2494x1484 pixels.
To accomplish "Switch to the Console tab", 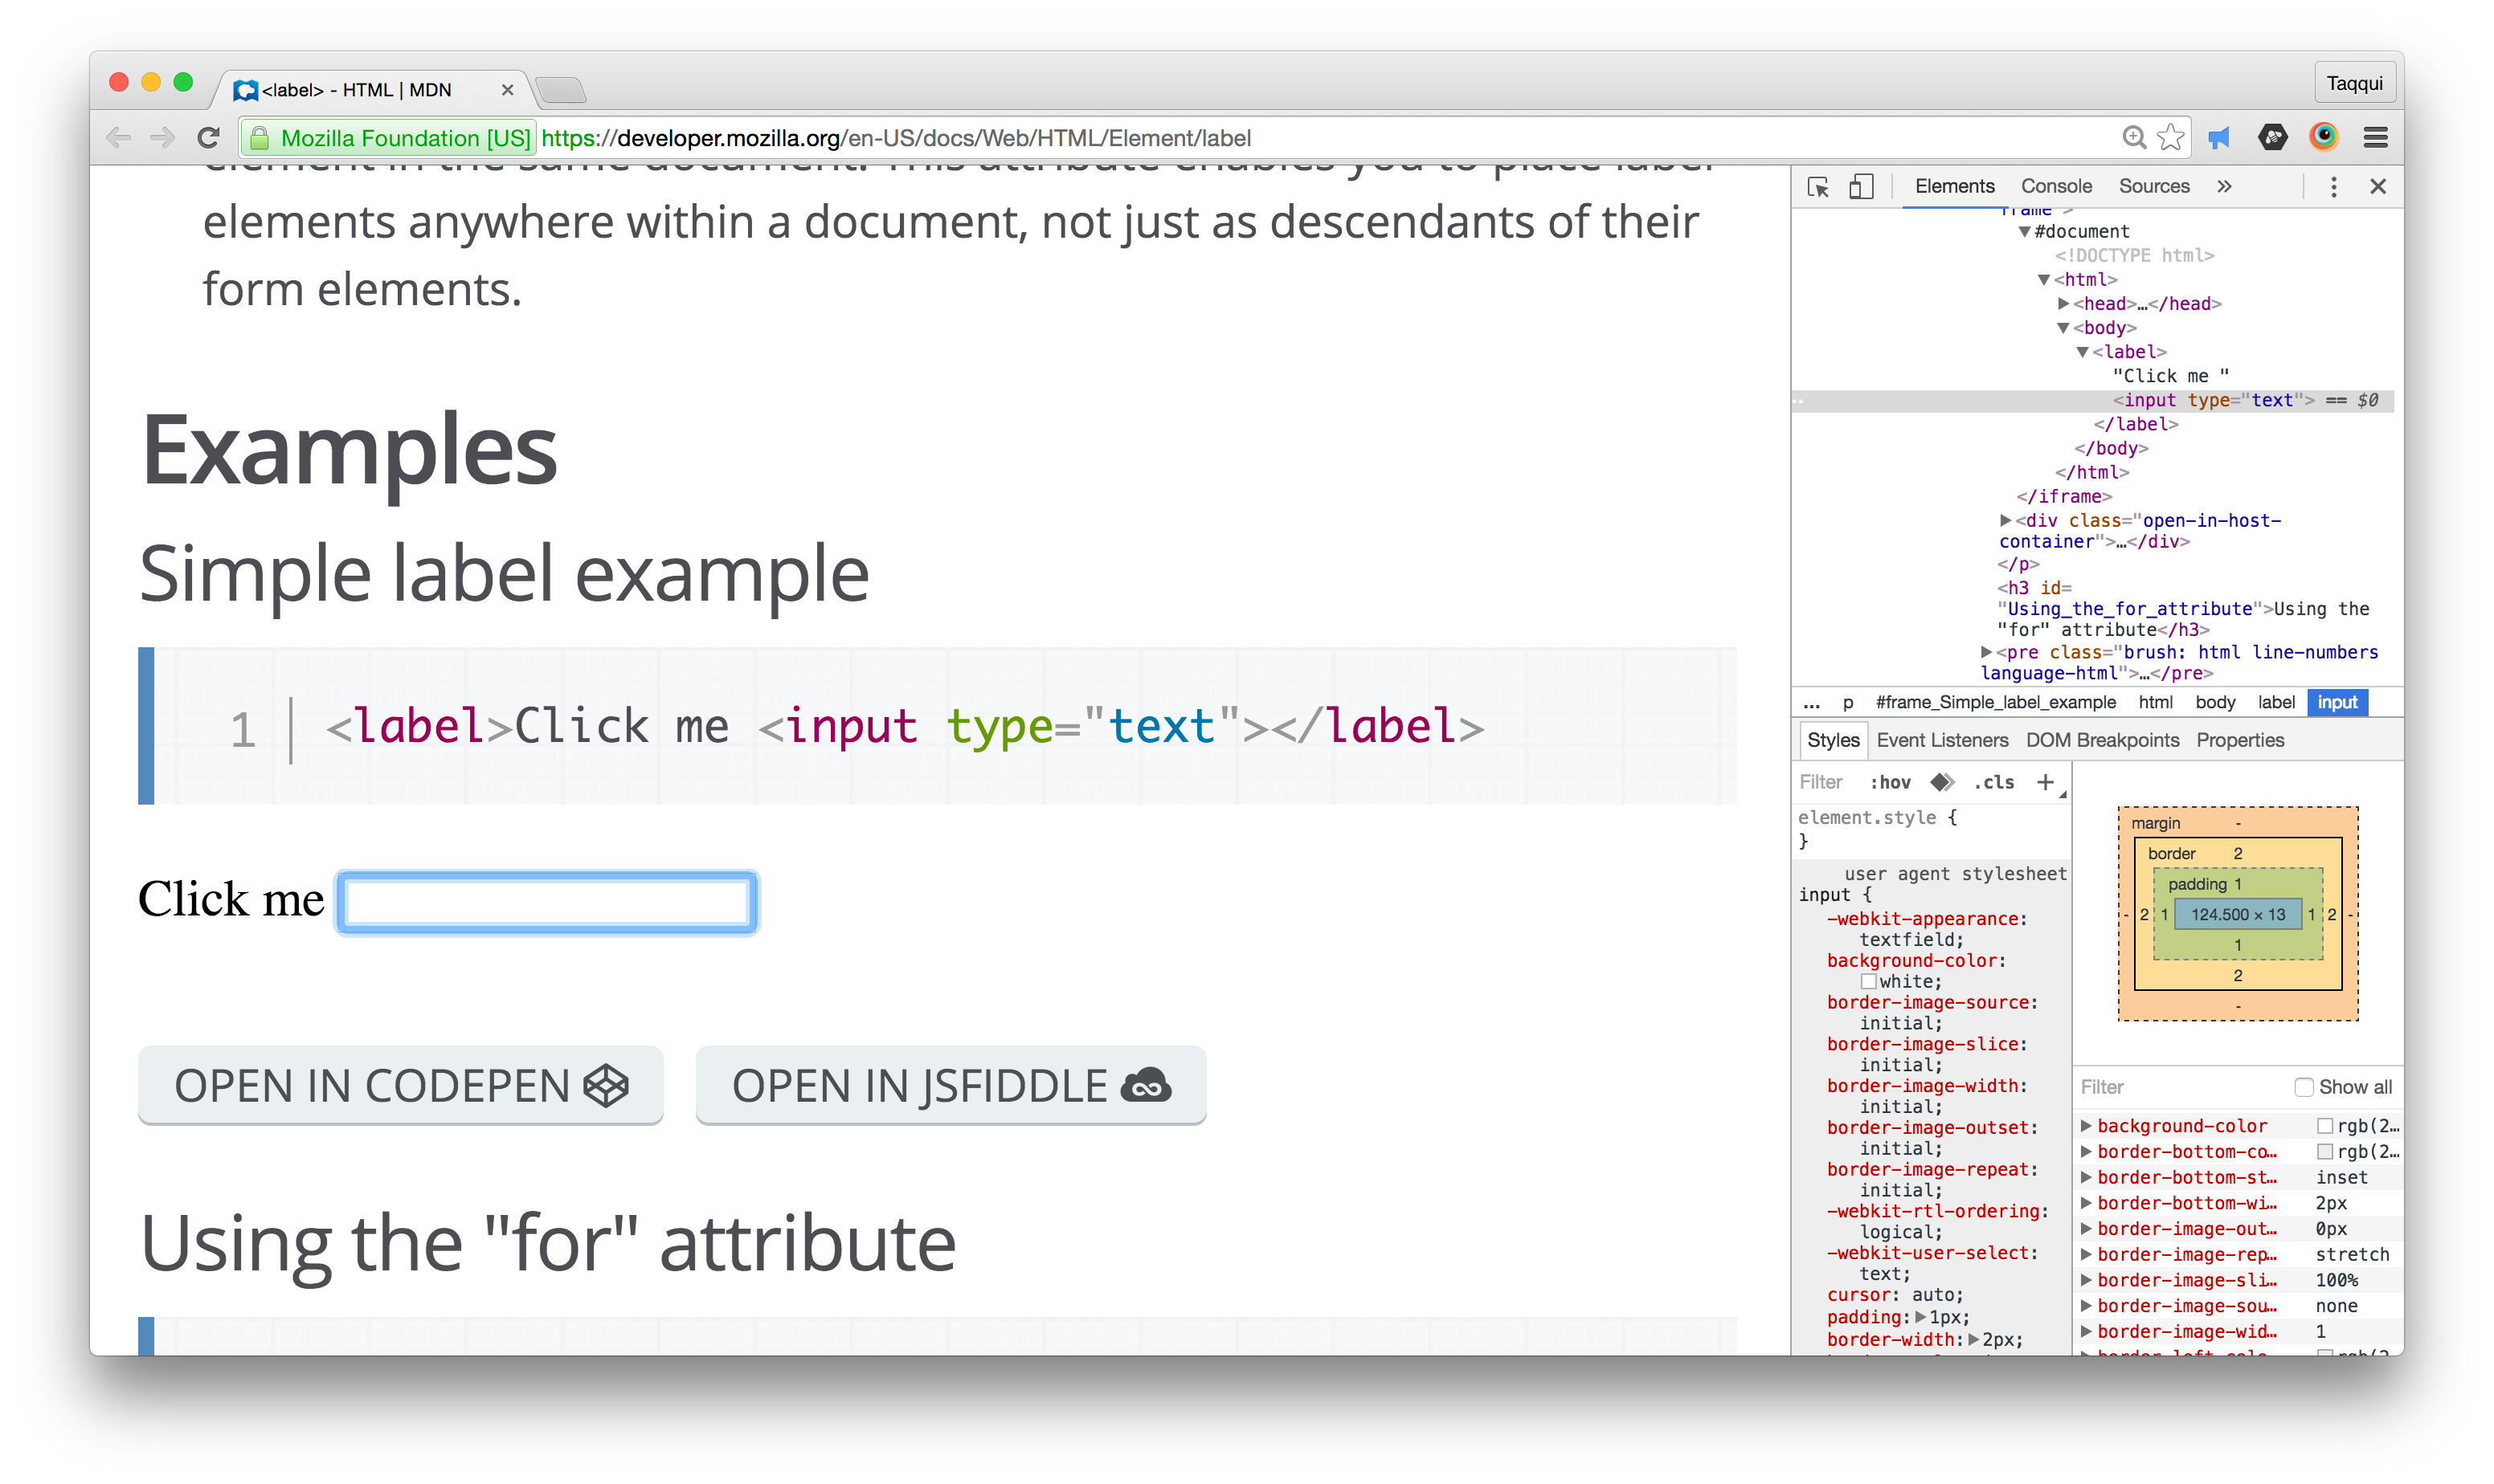I will pos(2056,187).
